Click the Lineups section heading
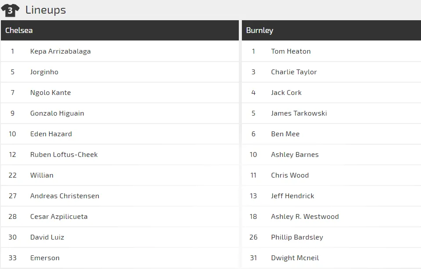Viewport: 421px width, 269px height. coord(46,10)
